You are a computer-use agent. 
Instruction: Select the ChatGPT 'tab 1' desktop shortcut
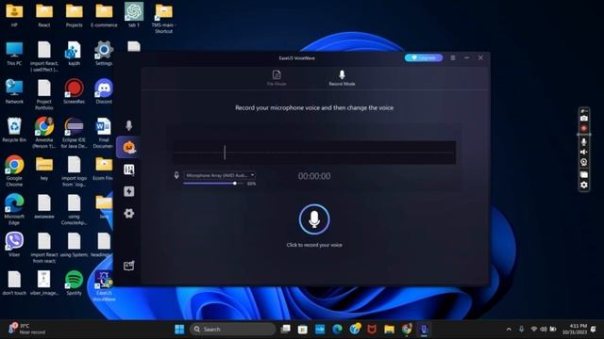click(134, 15)
